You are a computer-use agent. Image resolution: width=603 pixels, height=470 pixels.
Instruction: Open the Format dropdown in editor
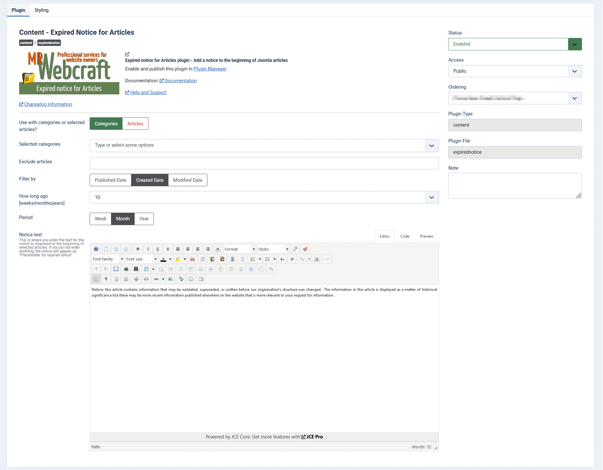point(239,249)
